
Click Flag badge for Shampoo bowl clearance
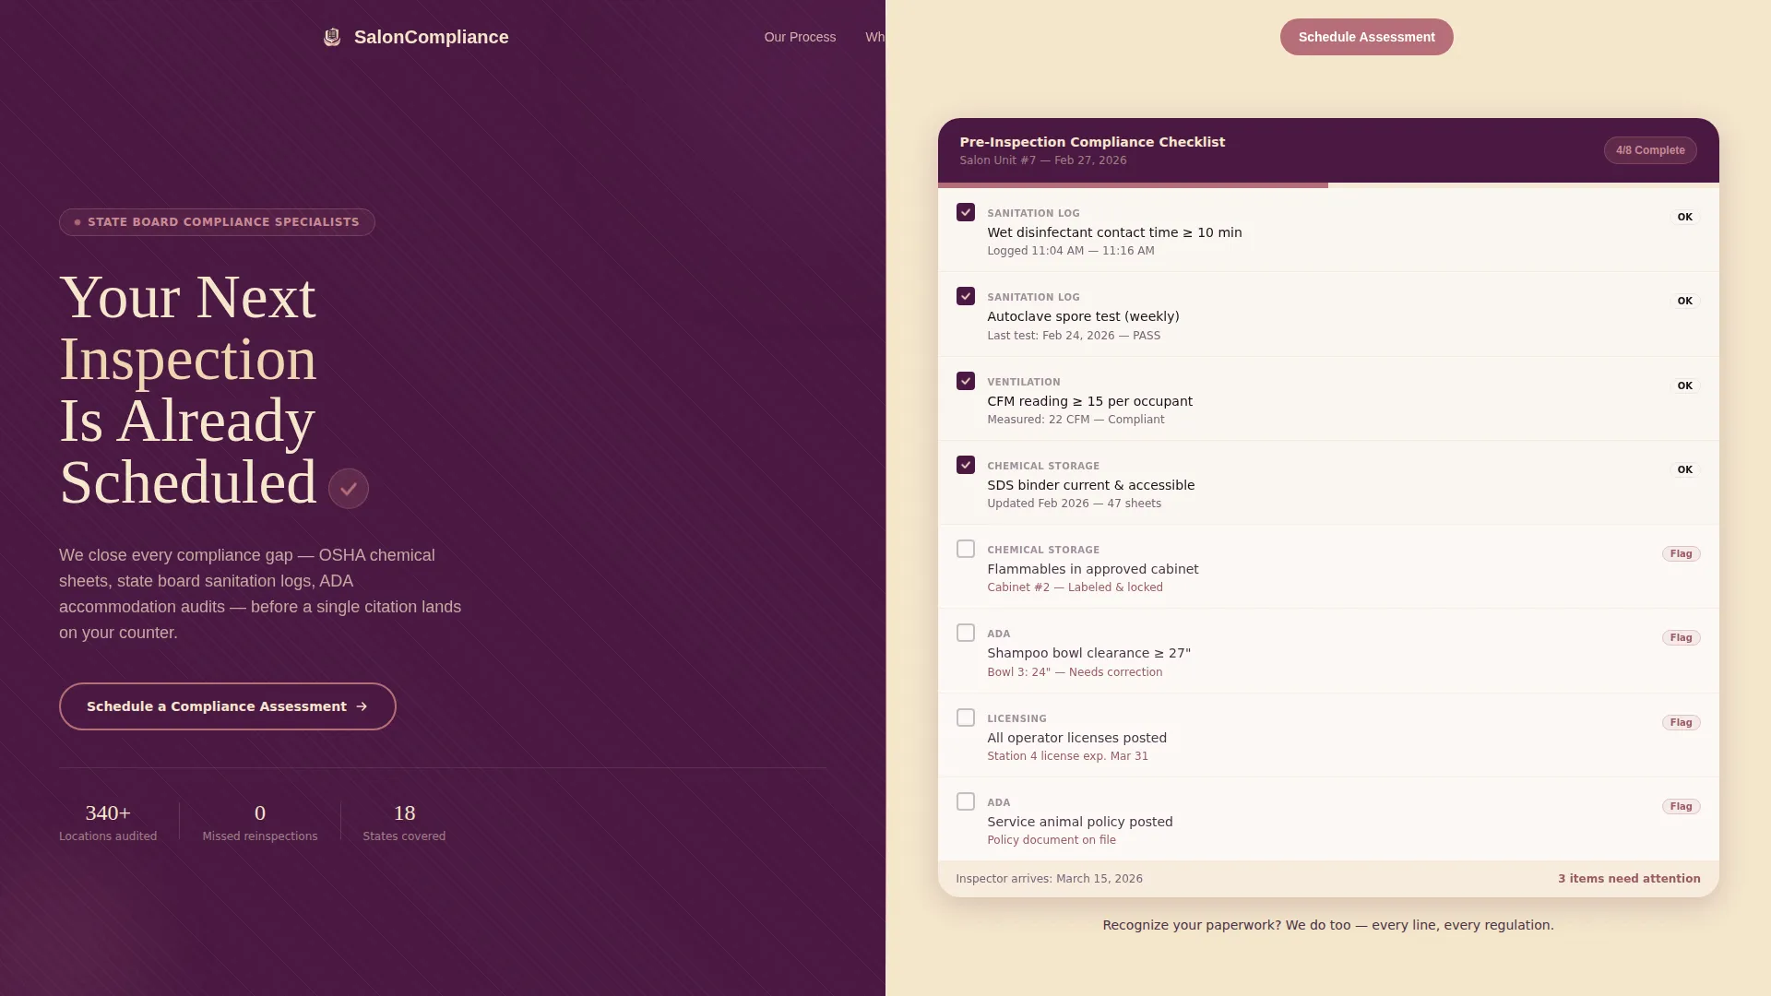click(x=1681, y=637)
